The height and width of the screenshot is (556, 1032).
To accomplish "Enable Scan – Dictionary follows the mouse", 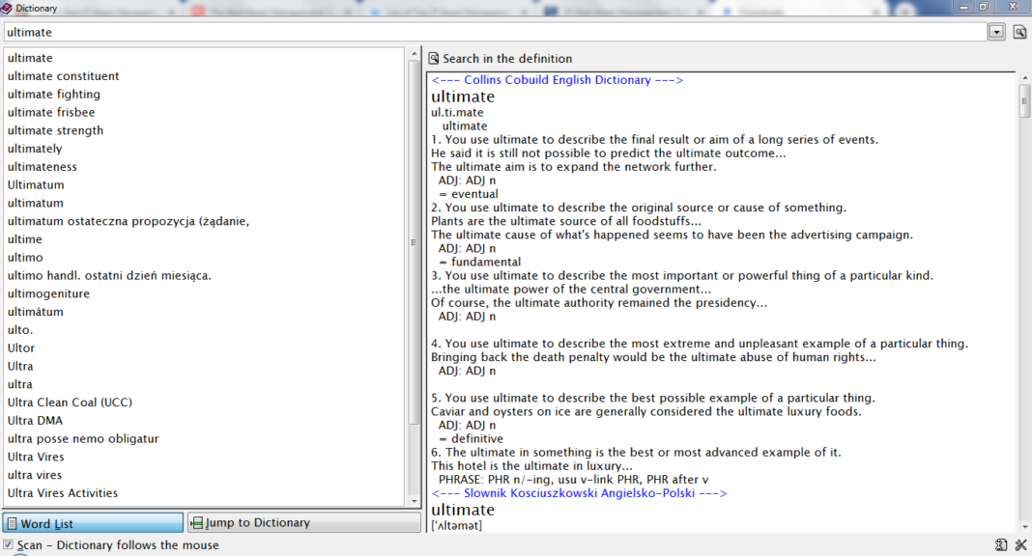I will pos(8,544).
